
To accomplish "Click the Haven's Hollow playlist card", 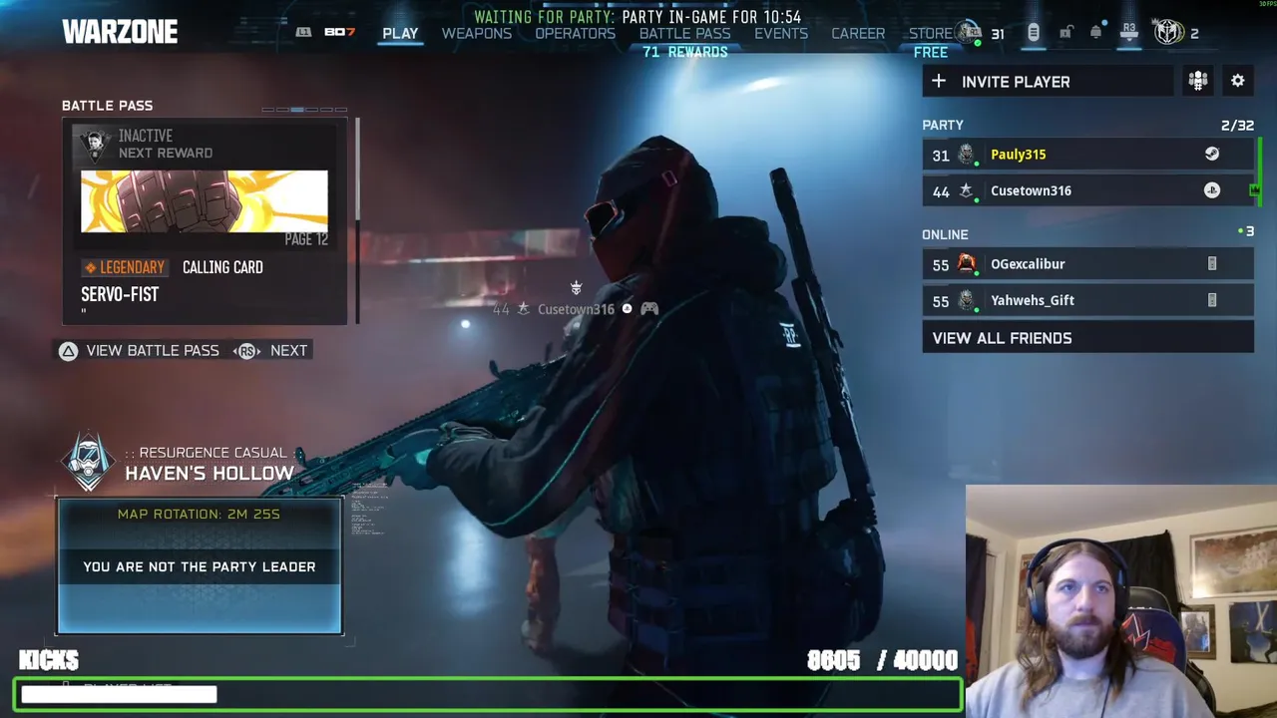I will (200, 566).
